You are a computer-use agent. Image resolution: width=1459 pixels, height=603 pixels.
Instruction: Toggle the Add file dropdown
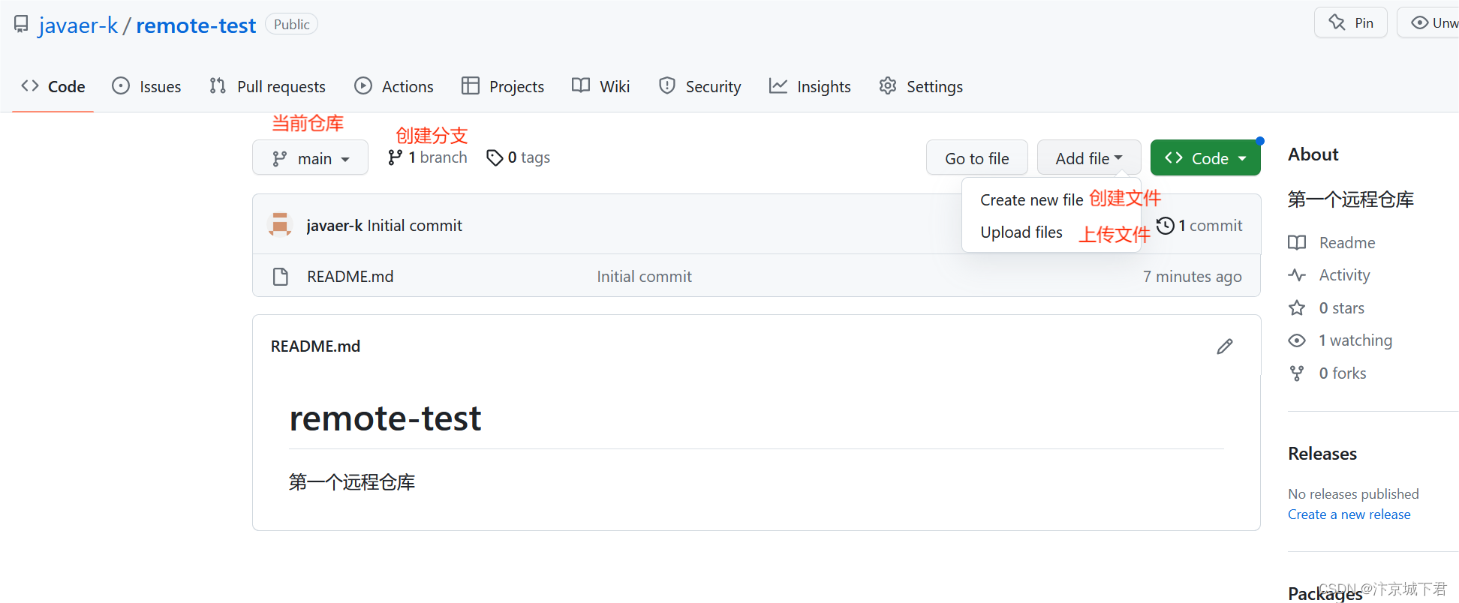coord(1089,158)
